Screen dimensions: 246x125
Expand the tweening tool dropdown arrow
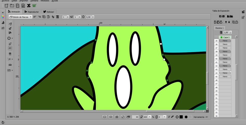coord(12,59)
